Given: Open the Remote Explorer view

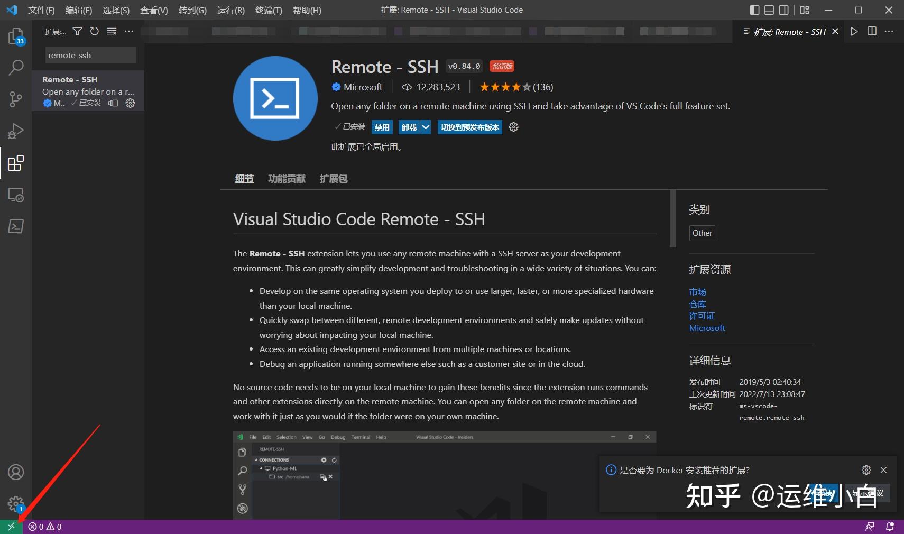Looking at the screenshot, I should pos(16,195).
